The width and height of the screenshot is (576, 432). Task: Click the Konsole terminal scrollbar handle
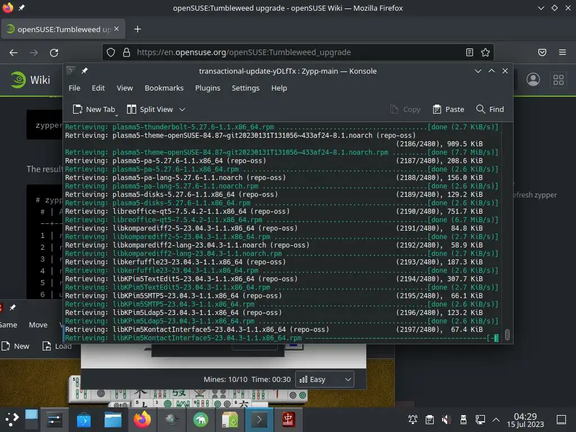(x=507, y=335)
